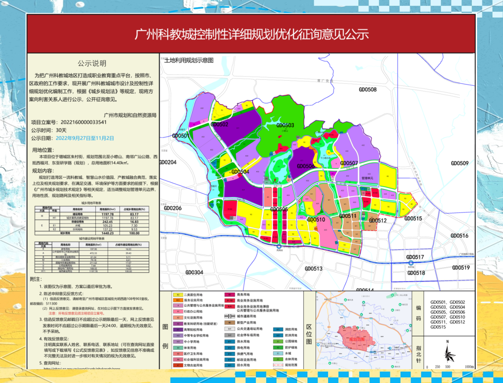Click the 邮政设施用地 legend label
The height and width of the screenshot is (383, 503).
click(247, 360)
